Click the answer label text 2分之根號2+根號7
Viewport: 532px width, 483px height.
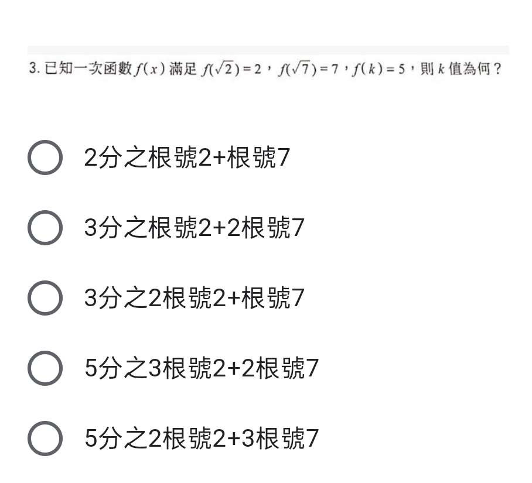click(x=187, y=157)
